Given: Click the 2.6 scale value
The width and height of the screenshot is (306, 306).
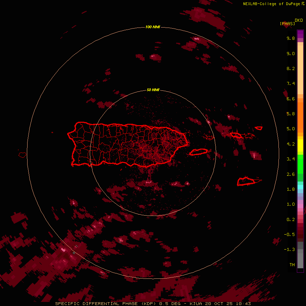Looking at the screenshot, I should tap(291, 174).
